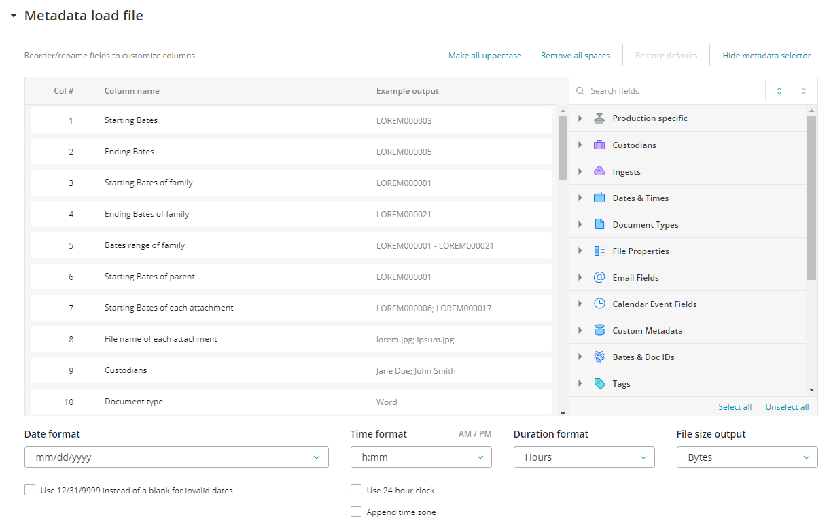Click Make all uppercase link

tap(485, 56)
